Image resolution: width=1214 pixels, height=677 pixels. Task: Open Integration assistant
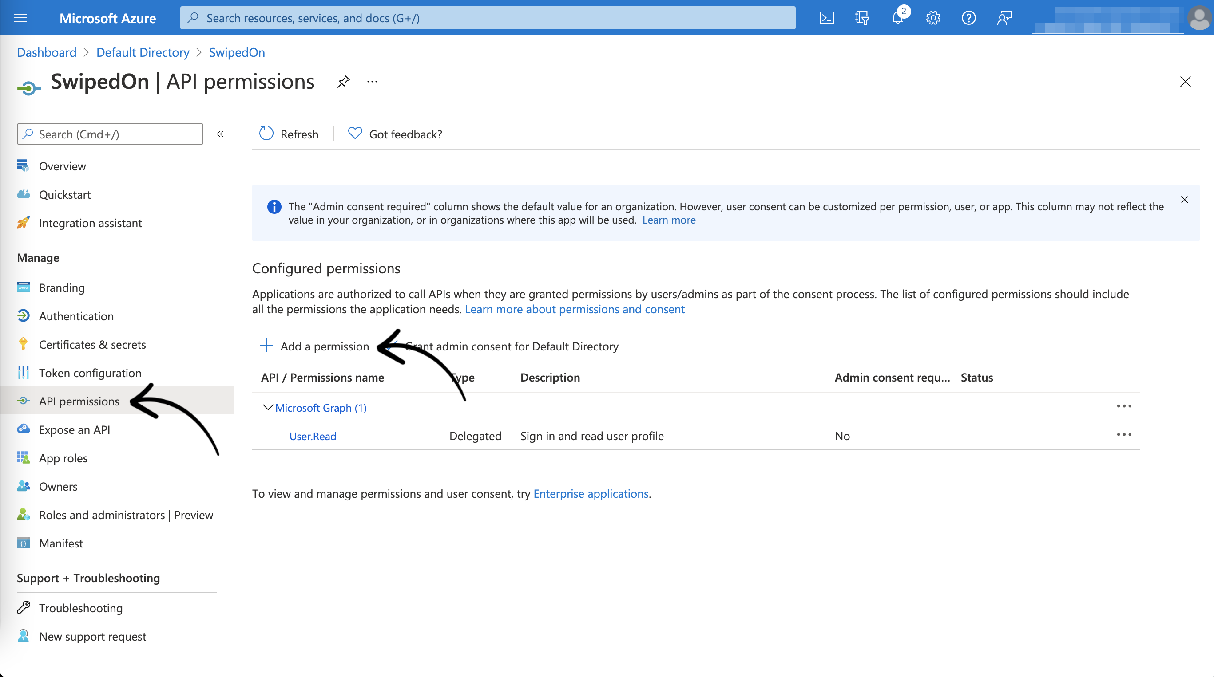[90, 223]
